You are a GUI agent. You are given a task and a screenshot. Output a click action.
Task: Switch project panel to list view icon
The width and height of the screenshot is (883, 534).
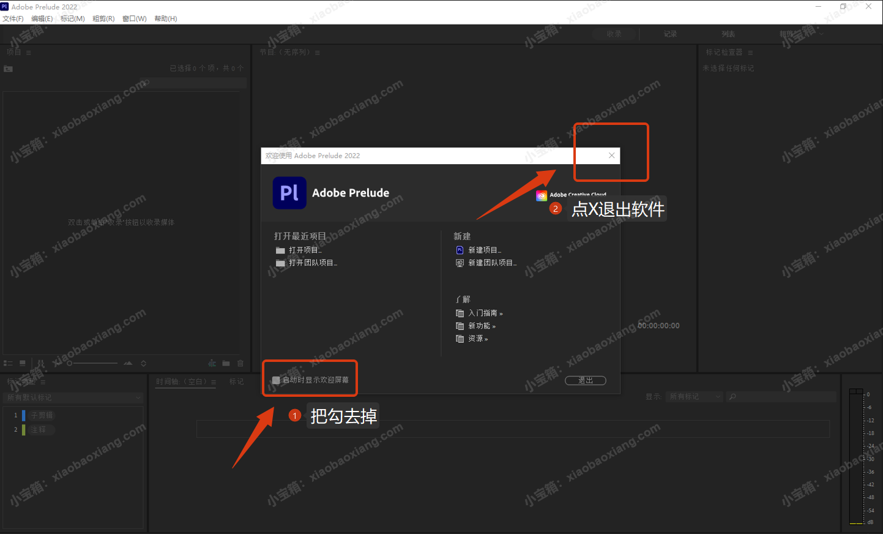tap(8, 363)
